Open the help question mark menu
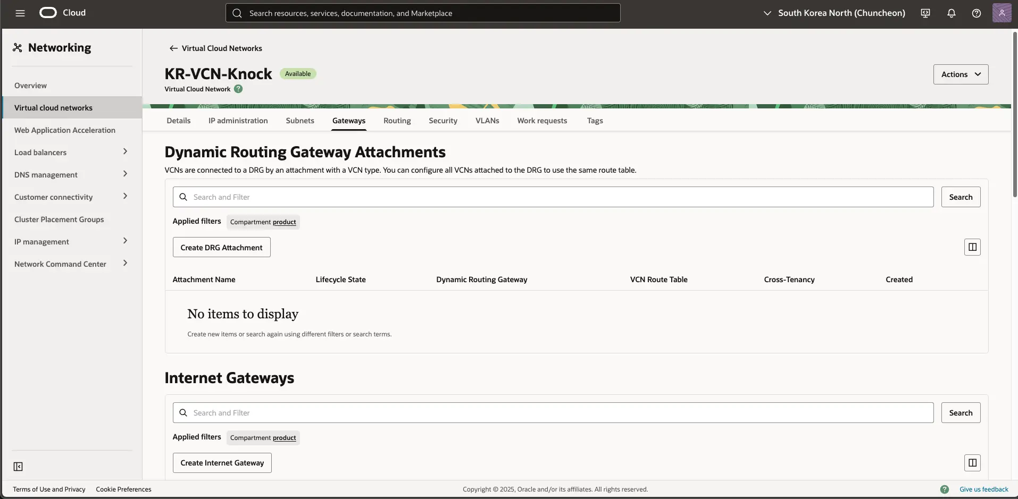The width and height of the screenshot is (1018, 499). pos(977,13)
